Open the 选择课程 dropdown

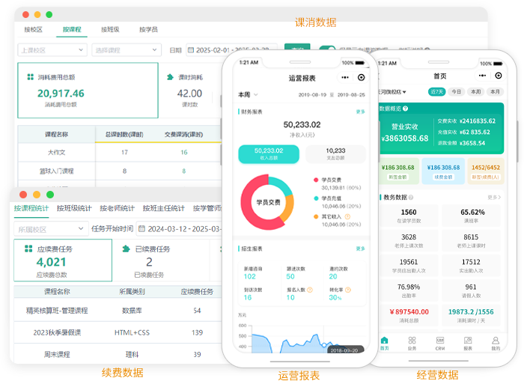[127, 50]
